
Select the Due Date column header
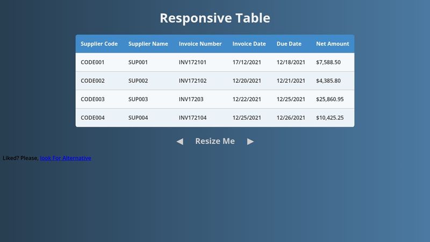pos(289,44)
